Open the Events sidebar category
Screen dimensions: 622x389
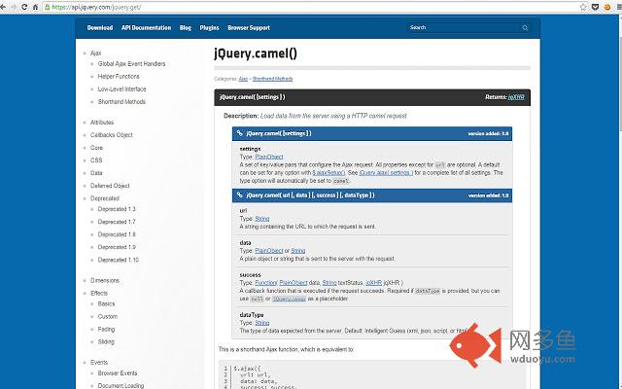(99, 363)
